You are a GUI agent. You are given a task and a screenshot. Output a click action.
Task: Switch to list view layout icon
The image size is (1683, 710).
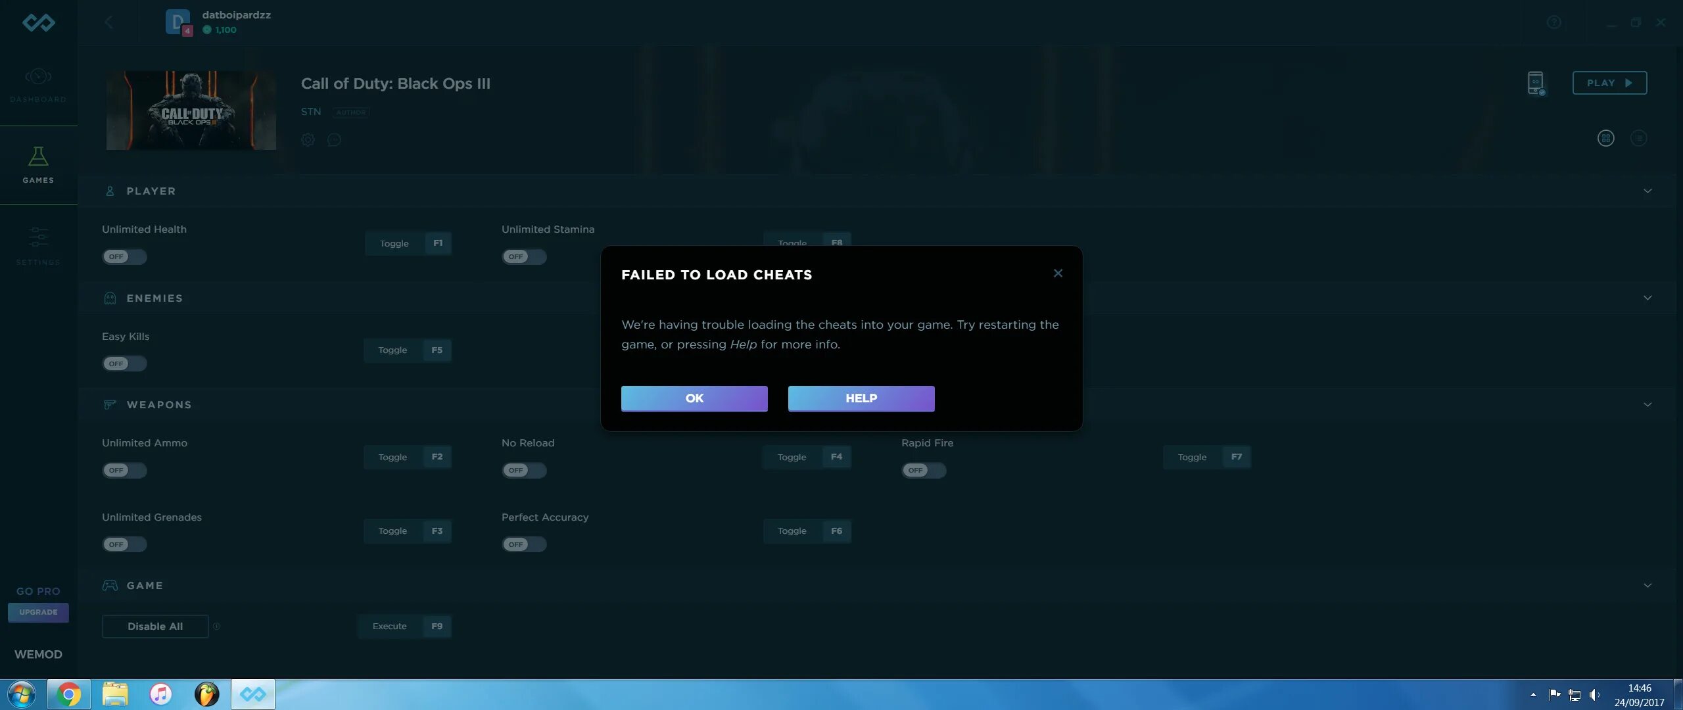[1638, 138]
